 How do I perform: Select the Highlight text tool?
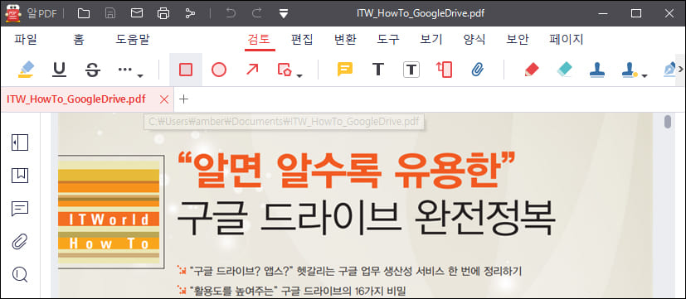click(27, 70)
